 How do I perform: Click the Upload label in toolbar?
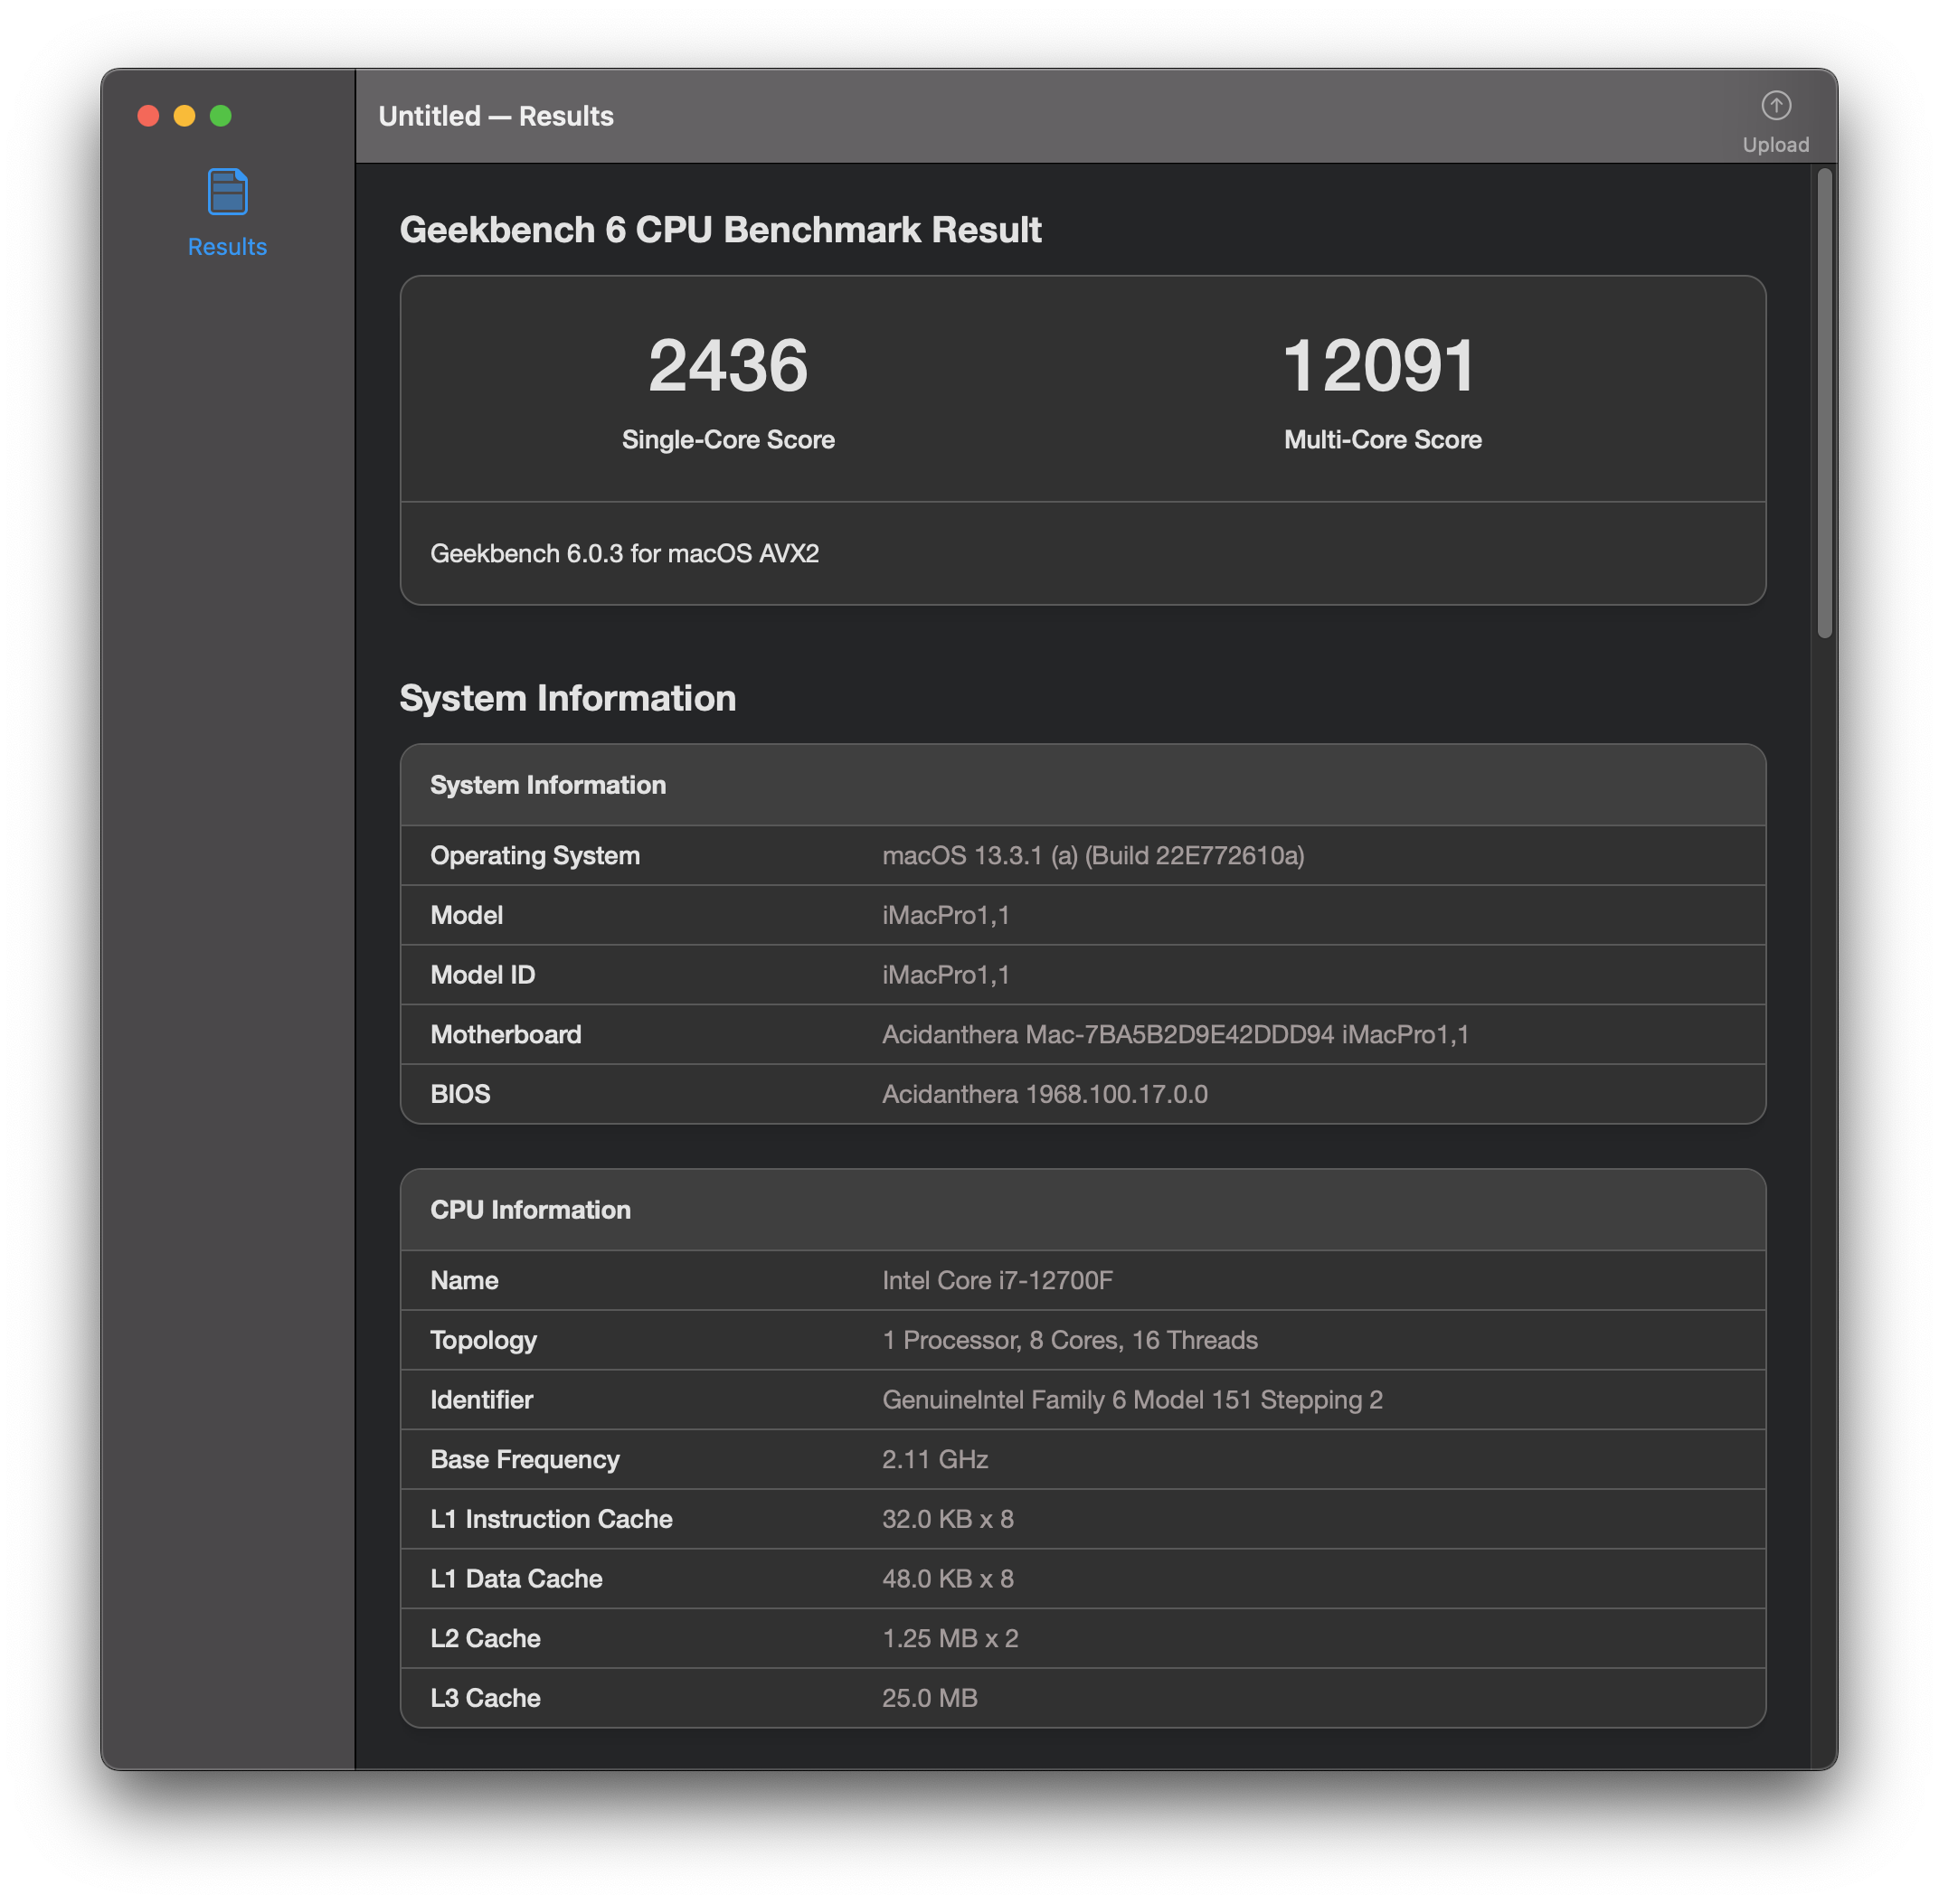tap(1775, 145)
